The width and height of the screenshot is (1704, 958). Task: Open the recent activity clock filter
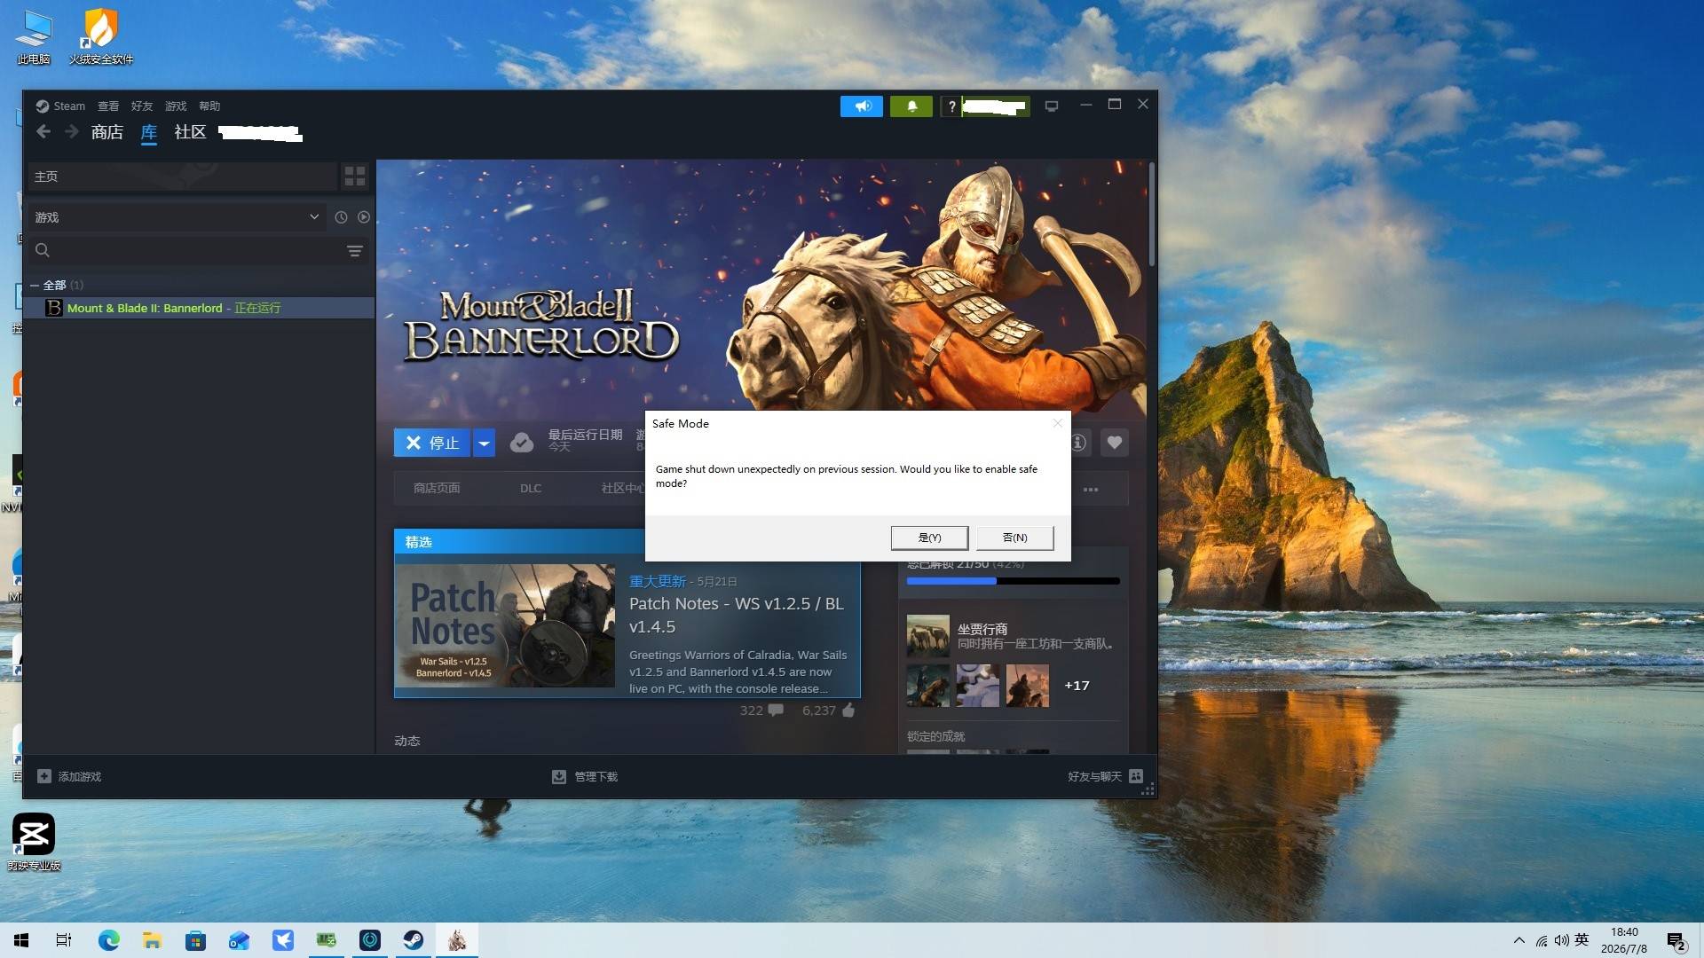pyautogui.click(x=341, y=217)
